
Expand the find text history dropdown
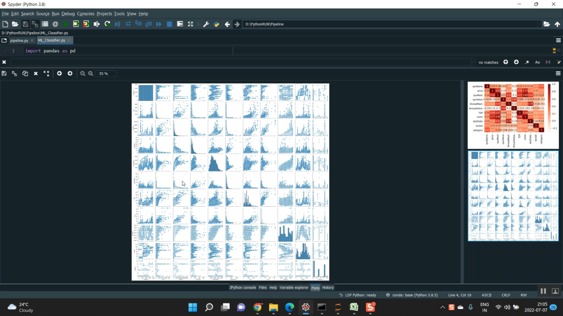(473, 62)
